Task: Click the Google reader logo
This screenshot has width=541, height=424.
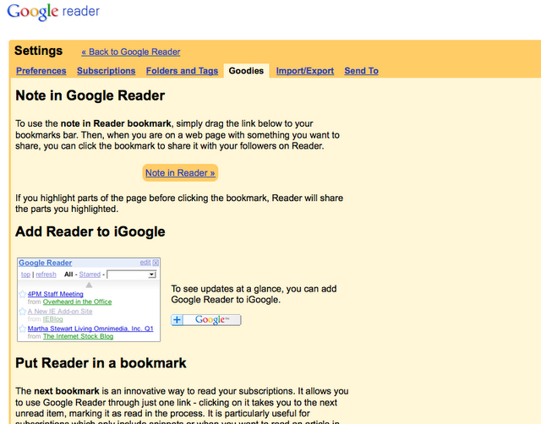Action: 53,12
